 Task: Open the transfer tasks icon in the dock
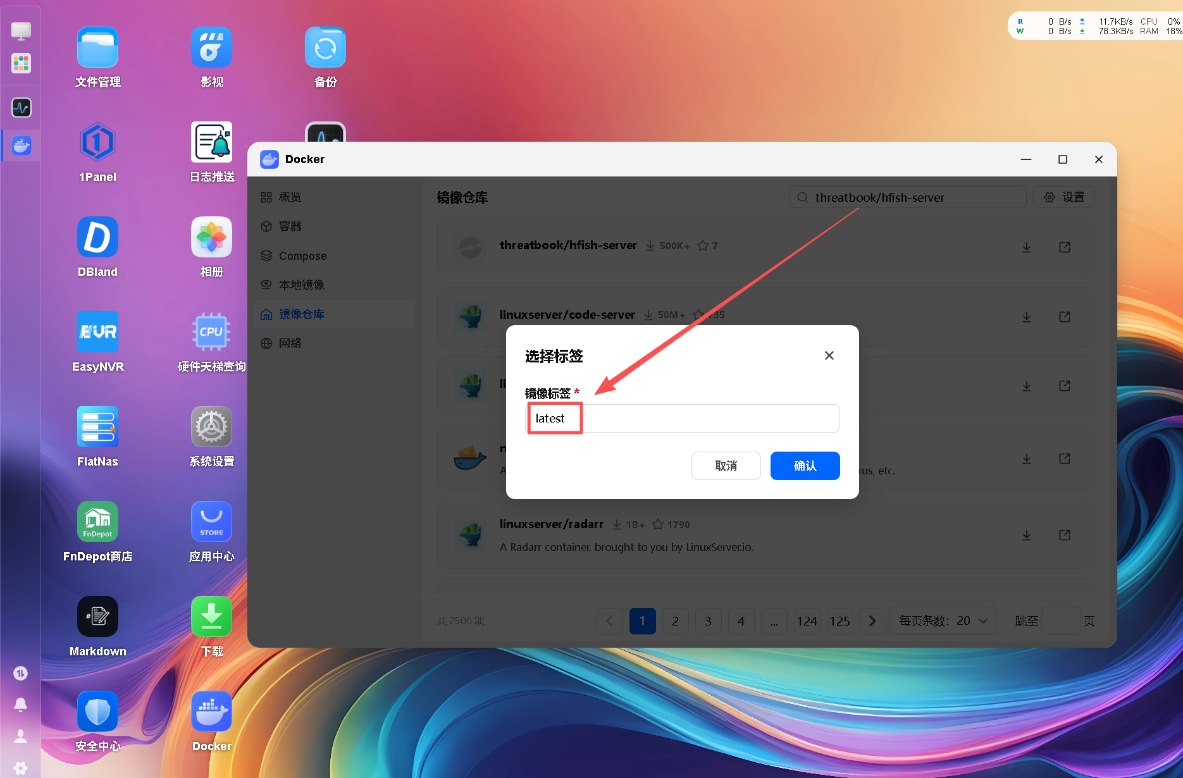click(20, 673)
